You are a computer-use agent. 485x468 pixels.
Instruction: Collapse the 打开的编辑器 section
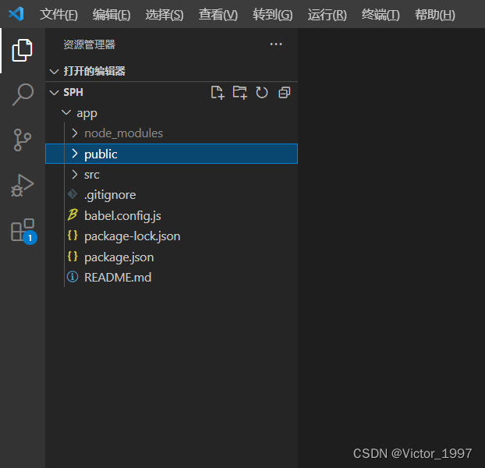54,72
